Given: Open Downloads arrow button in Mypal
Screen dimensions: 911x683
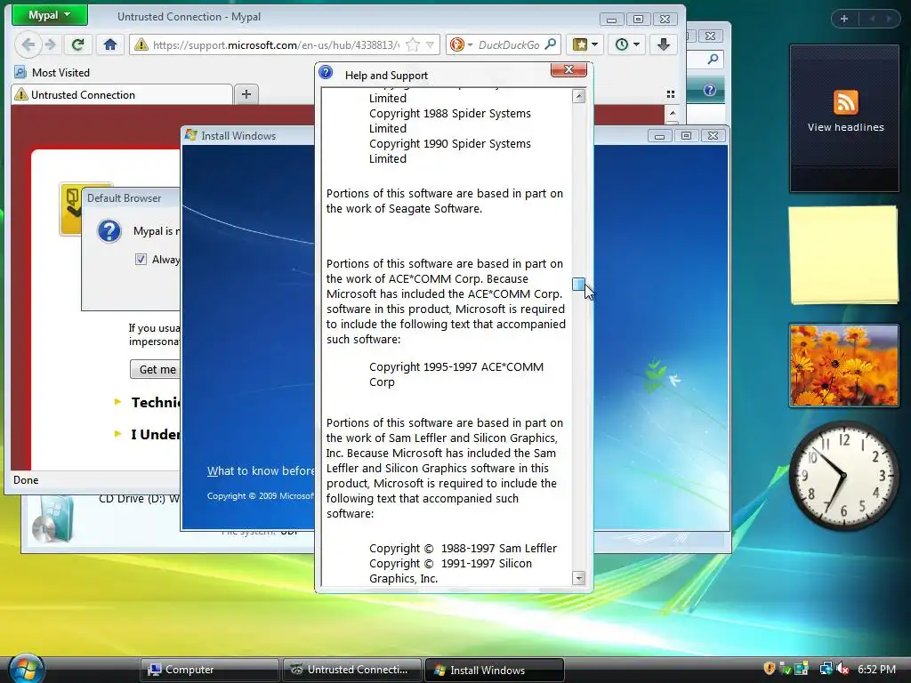Looking at the screenshot, I should (x=663, y=44).
